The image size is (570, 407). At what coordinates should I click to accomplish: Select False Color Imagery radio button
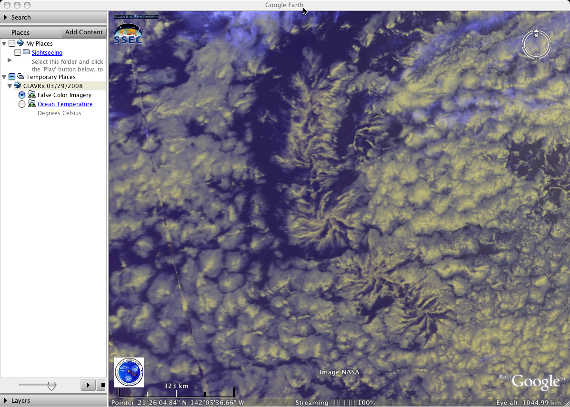pyautogui.click(x=22, y=95)
